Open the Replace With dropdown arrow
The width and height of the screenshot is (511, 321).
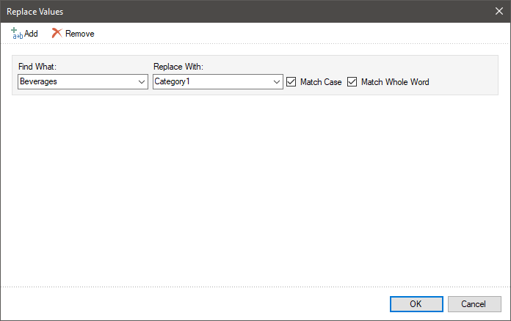277,82
